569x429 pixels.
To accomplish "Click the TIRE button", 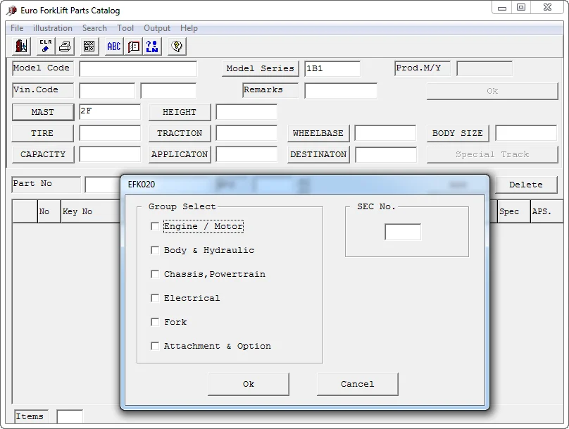I will (x=42, y=133).
